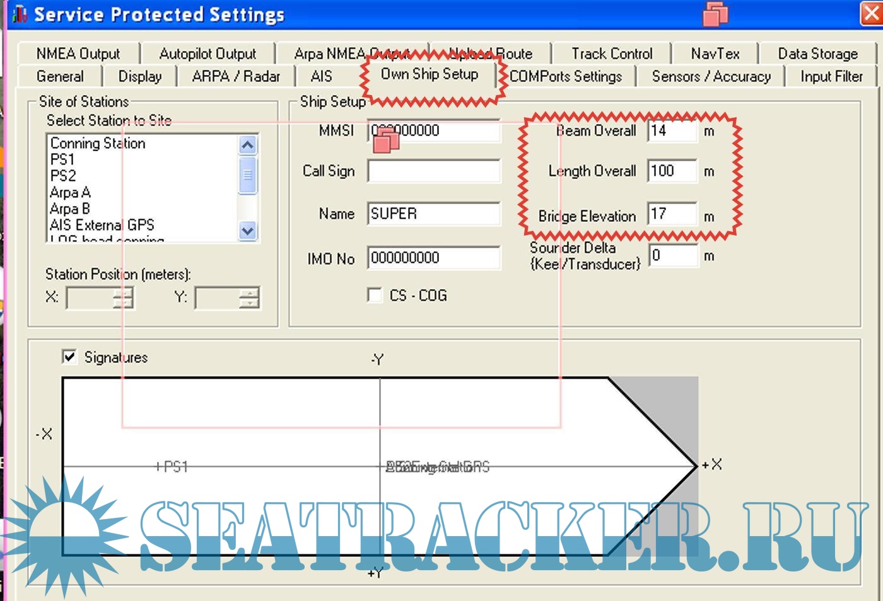This screenshot has width=883, height=601.
Task: Adjust the Y station position stepper
Action: pos(250,298)
